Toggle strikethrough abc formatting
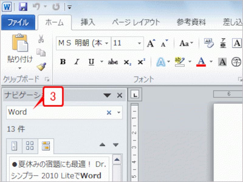Image resolution: width=243 pixels, height=182 pixels. (x=113, y=62)
